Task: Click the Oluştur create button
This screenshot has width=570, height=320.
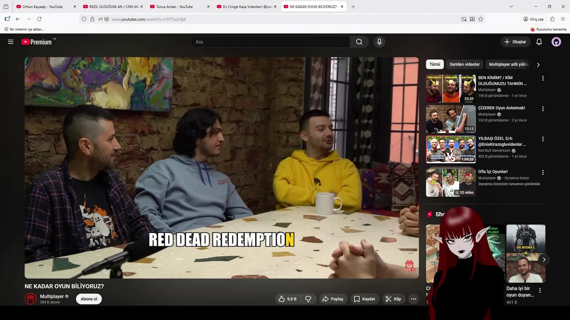Action: point(515,42)
